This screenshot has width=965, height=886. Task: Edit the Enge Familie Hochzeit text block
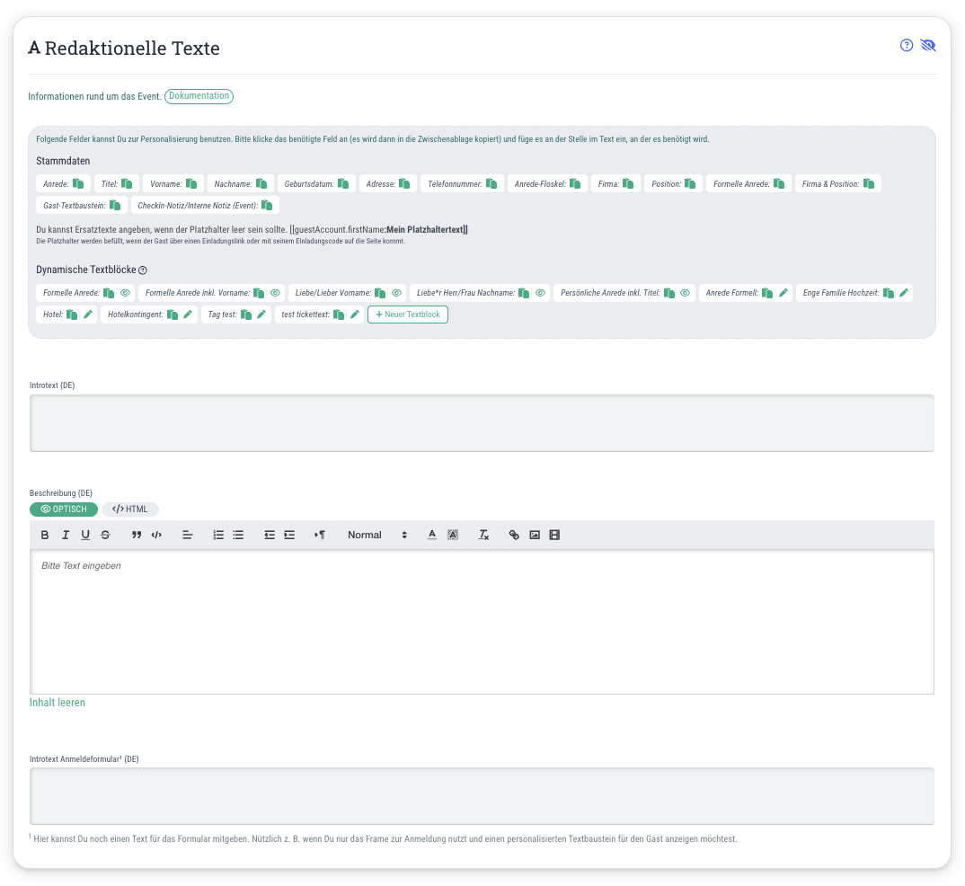click(x=904, y=293)
